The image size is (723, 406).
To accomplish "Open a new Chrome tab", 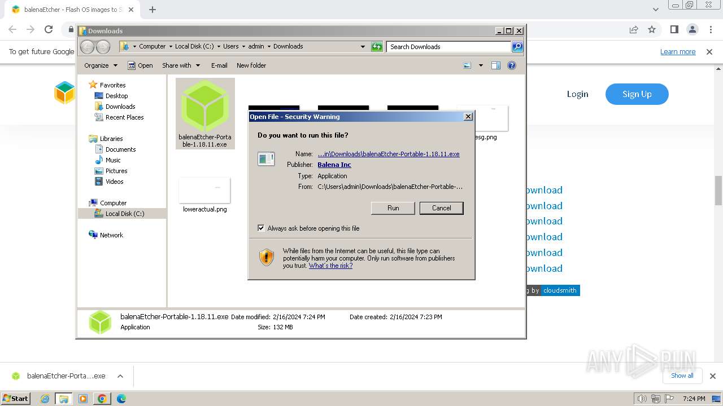I will pos(153,10).
